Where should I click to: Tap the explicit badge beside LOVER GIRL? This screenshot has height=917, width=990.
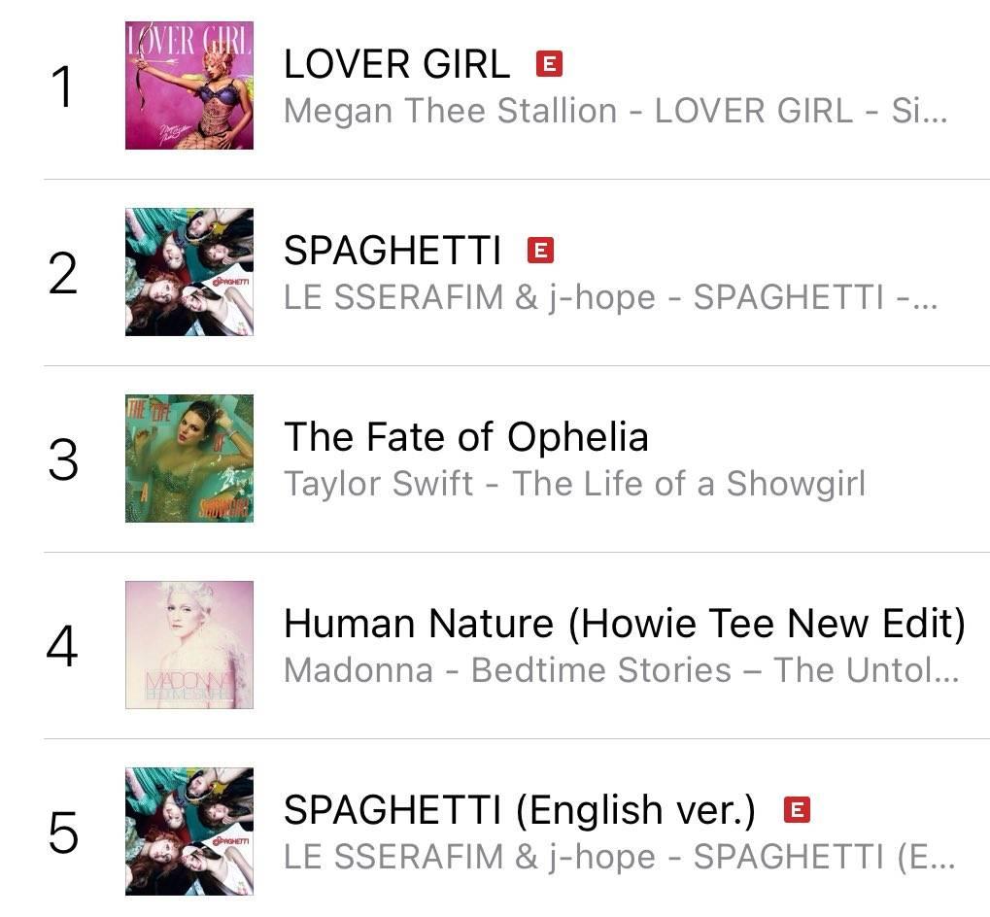[x=549, y=65]
